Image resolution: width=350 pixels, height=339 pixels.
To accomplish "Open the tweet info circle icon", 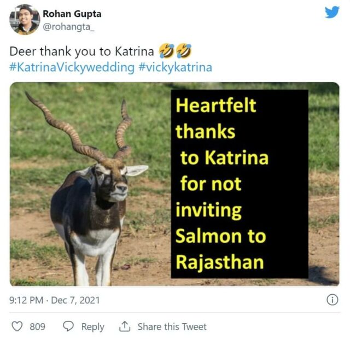I will (331, 300).
